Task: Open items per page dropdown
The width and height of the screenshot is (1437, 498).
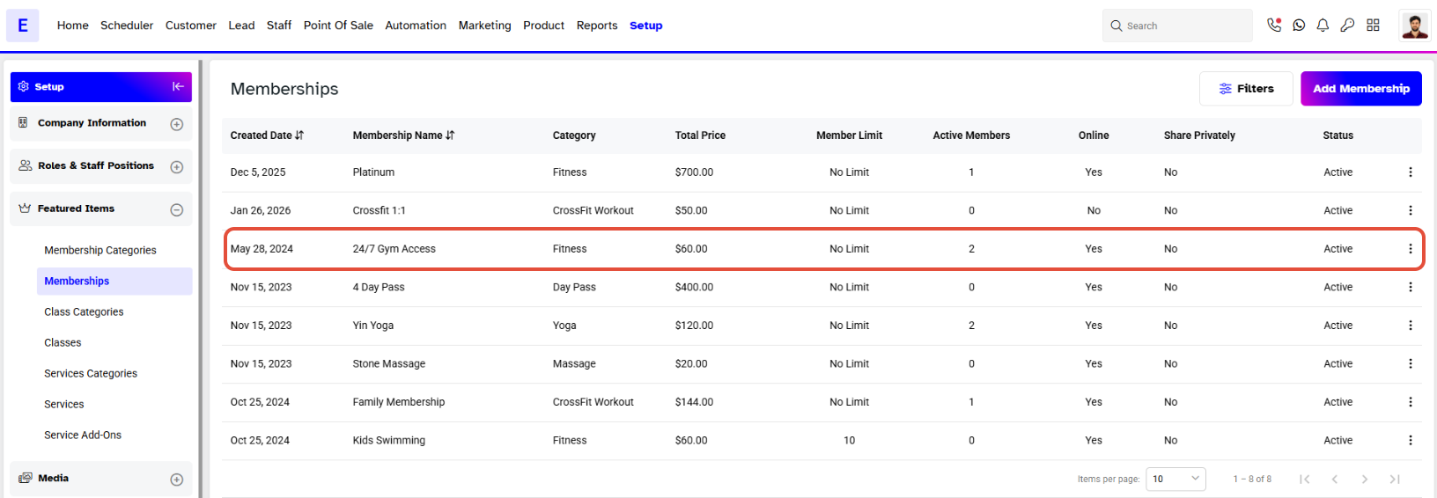Action: coord(1175,479)
